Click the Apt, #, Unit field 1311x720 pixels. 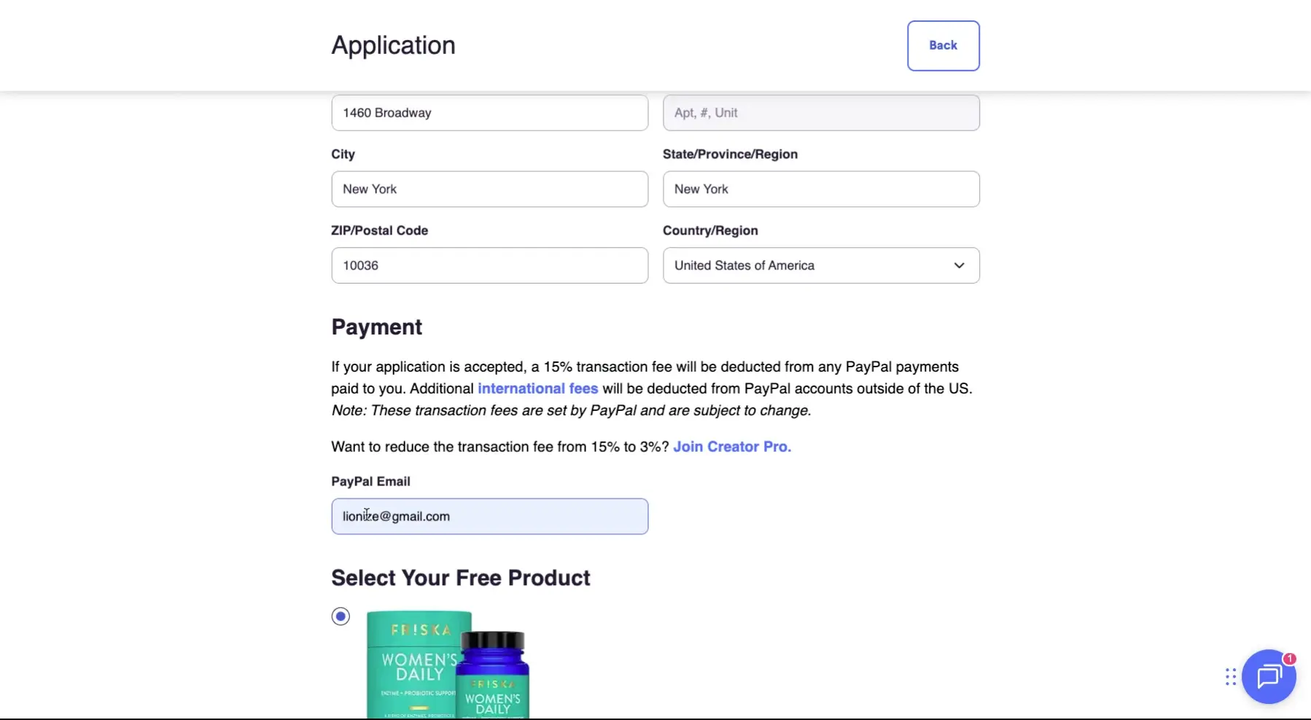tap(821, 113)
